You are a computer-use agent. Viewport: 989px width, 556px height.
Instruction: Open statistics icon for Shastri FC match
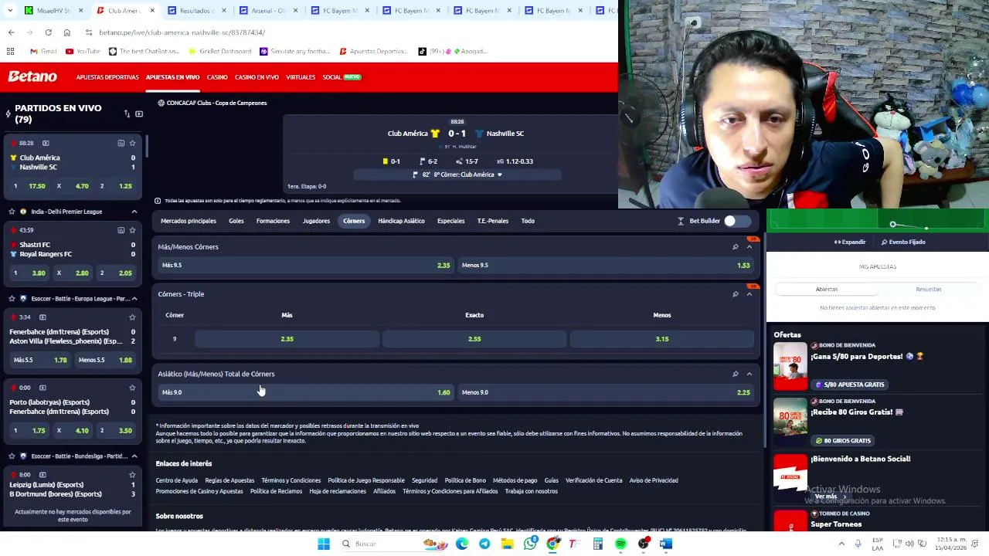[x=121, y=230]
